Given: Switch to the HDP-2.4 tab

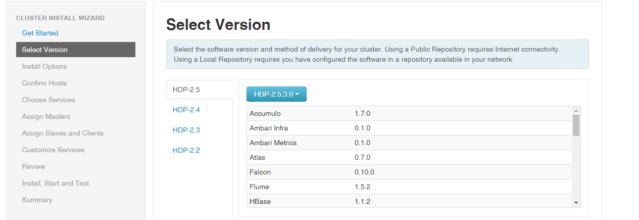Looking at the screenshot, I should (186, 110).
